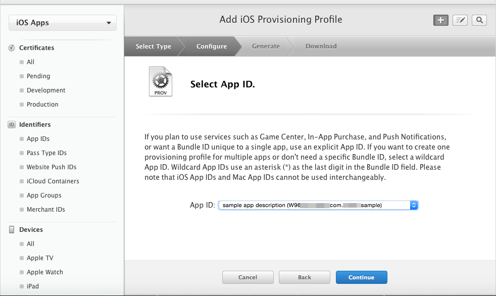Open Production certificates list

click(42, 105)
